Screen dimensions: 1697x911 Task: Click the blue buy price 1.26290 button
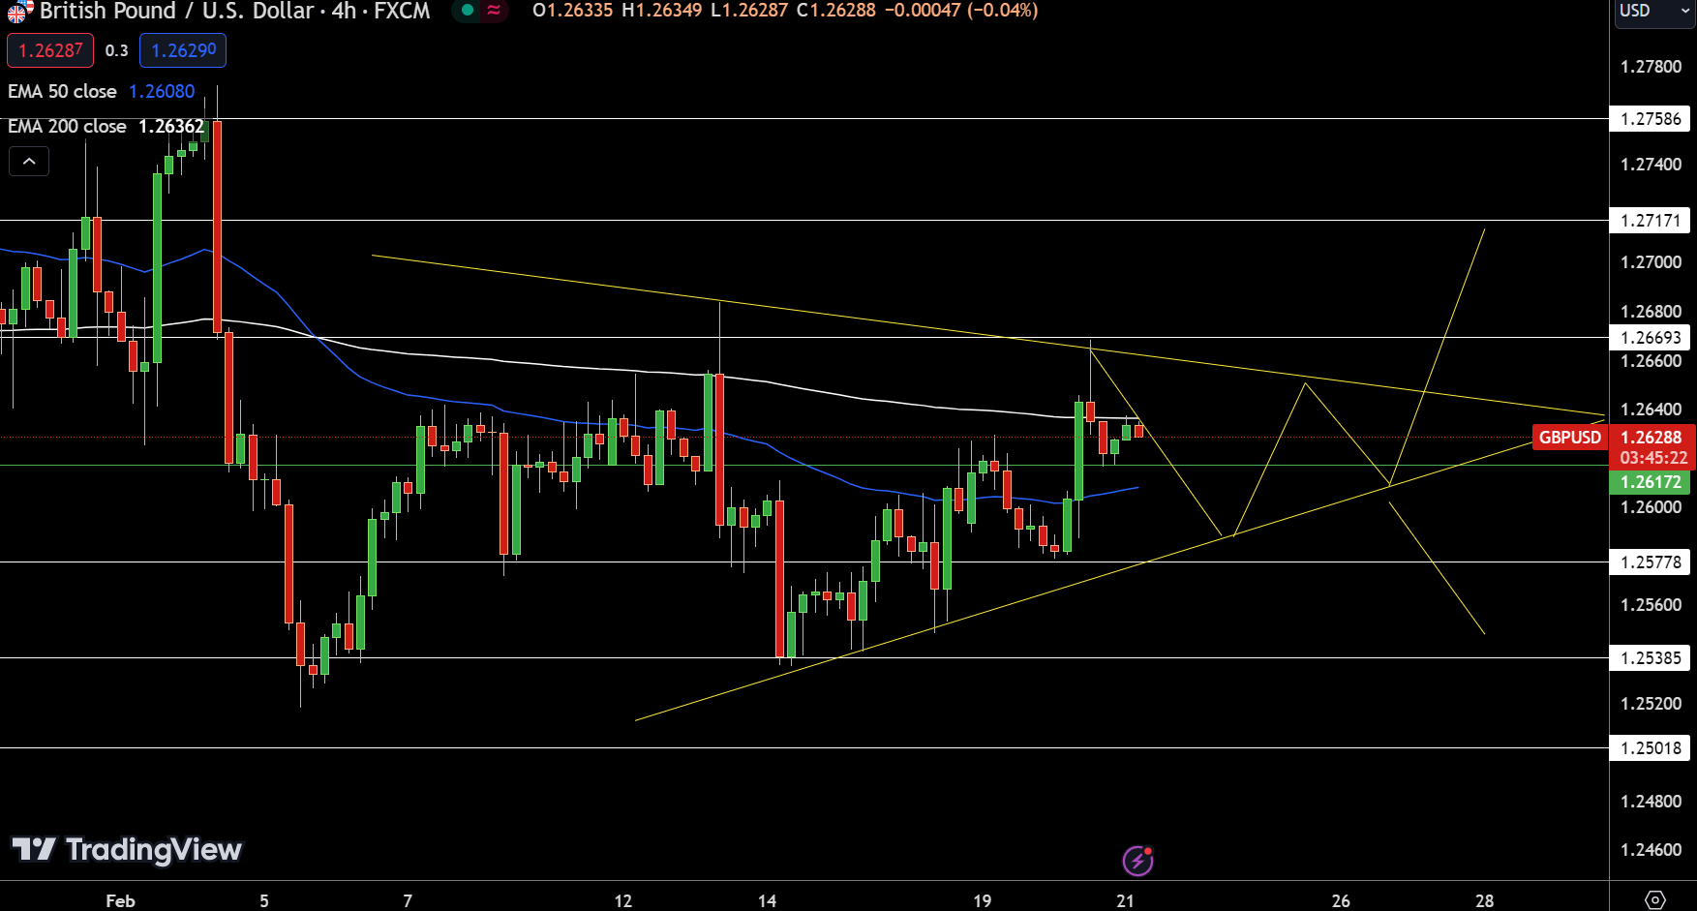tap(183, 50)
